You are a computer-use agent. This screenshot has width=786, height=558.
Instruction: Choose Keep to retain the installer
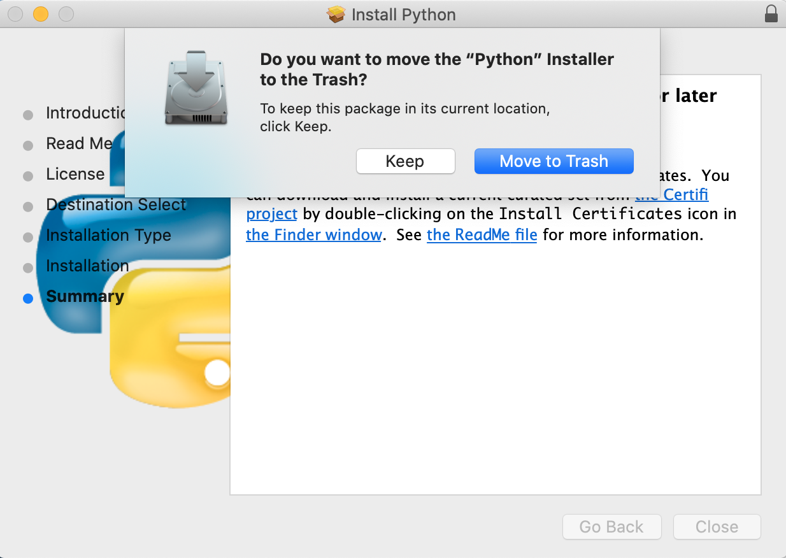pyautogui.click(x=405, y=161)
